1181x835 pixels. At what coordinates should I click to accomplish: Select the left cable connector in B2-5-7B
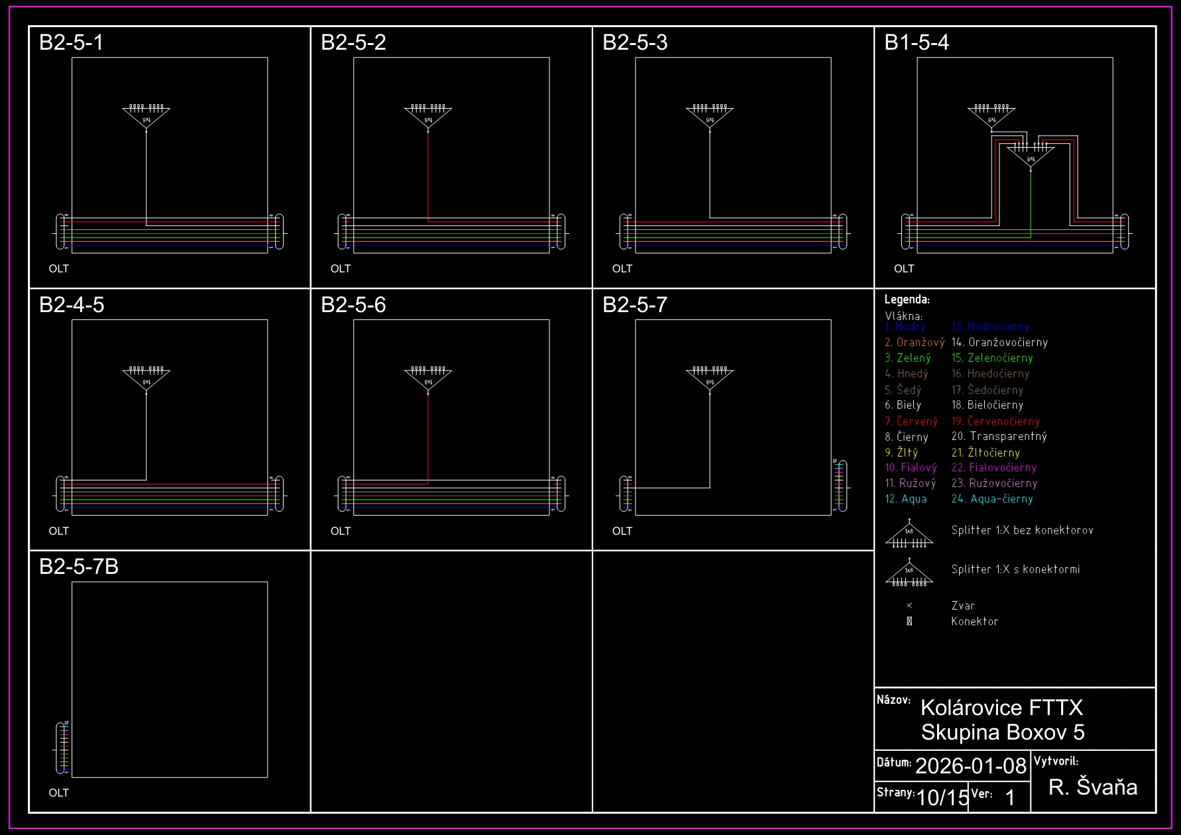(62, 748)
